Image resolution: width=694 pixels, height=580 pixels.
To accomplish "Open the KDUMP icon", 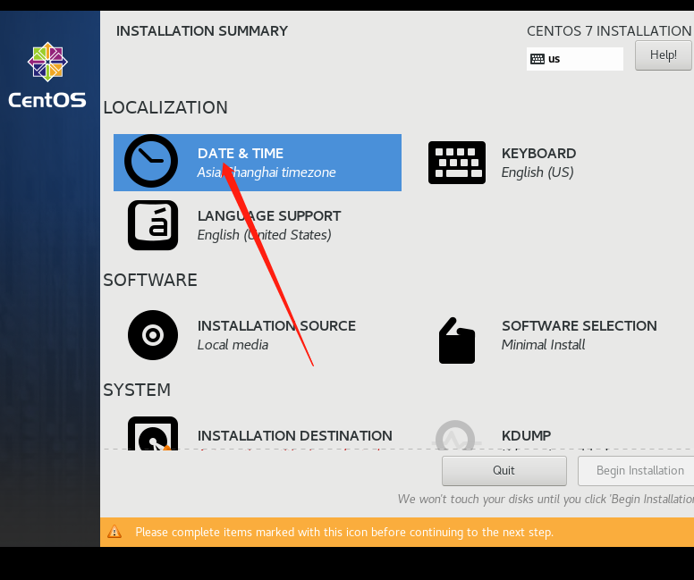I will 456,435.
